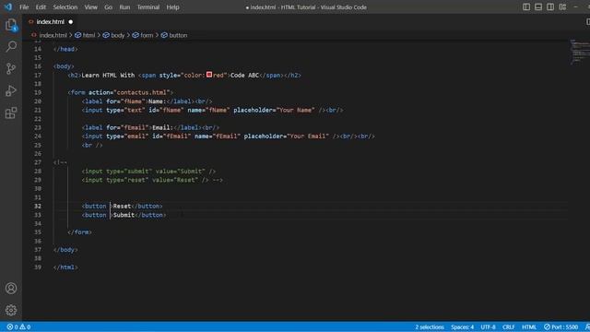The image size is (590, 332).
Task: Click the VS Code logo icon
Action: click(8, 6)
